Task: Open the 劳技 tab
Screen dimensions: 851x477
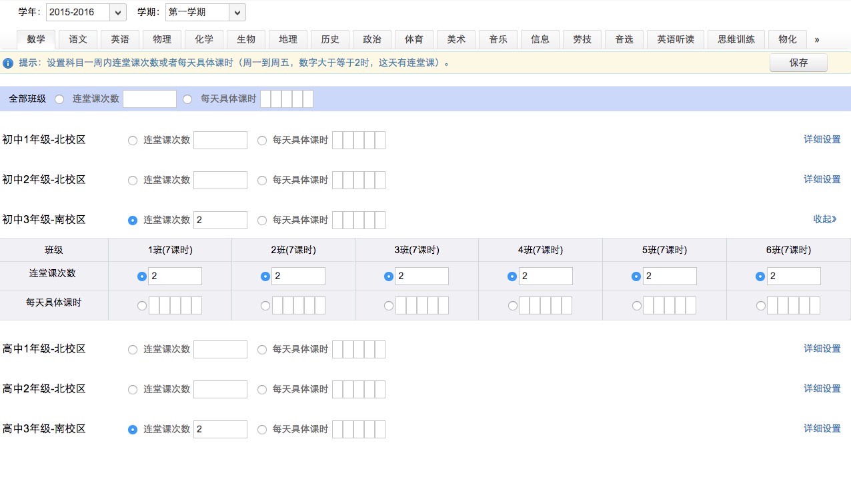Action: point(582,39)
